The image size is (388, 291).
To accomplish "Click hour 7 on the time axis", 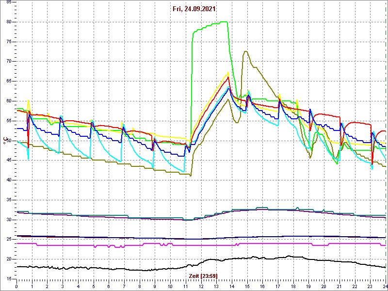I will pos(124,286).
